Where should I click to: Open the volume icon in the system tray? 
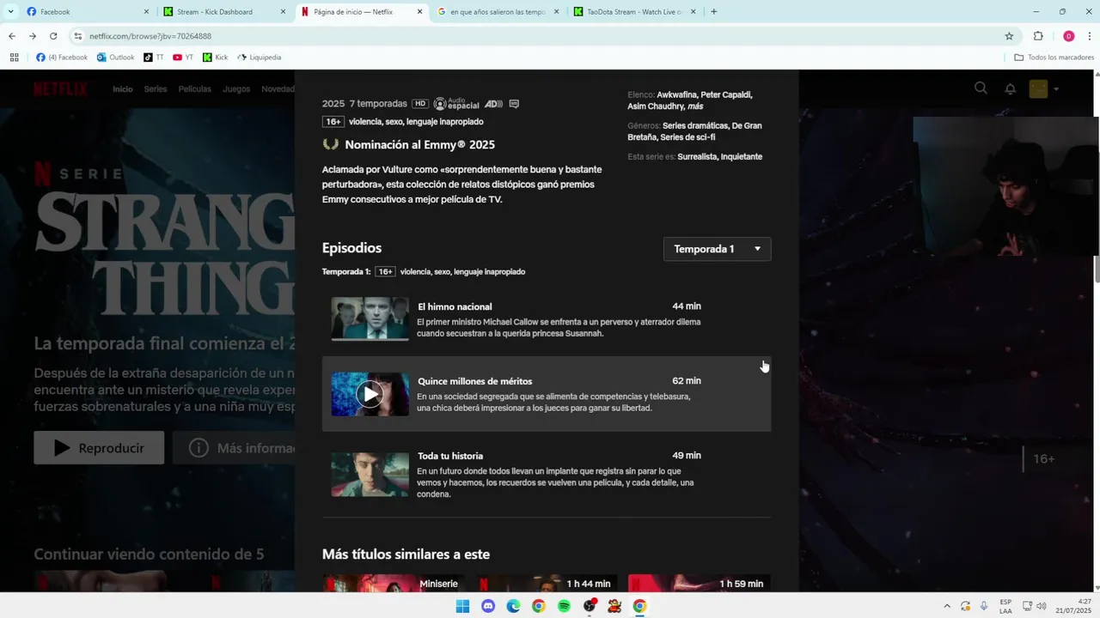pos(1042,606)
